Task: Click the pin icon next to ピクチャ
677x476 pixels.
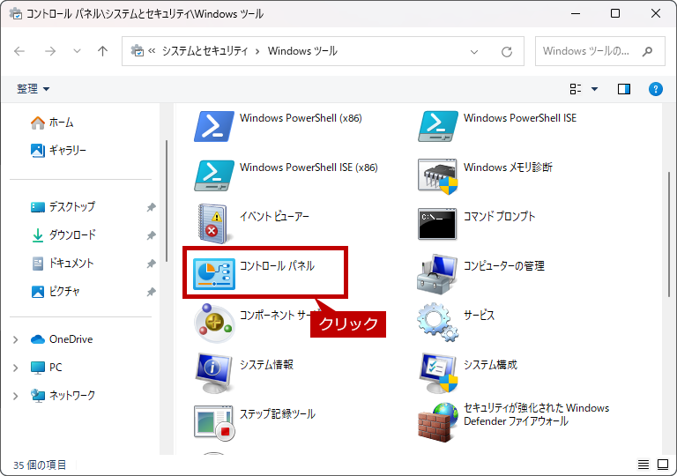Action: coord(151,292)
